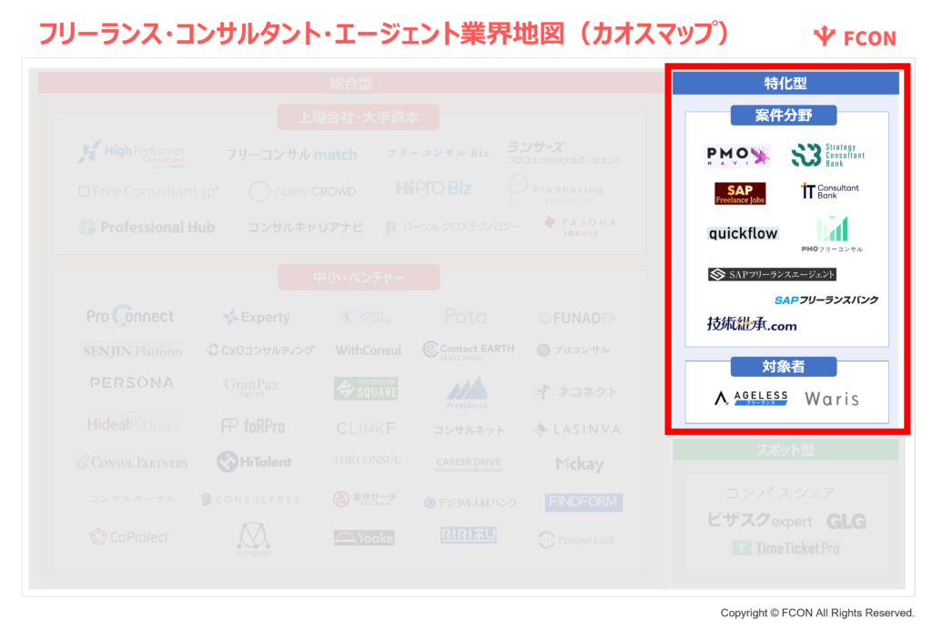Click the ランサーズ プロフェッショナルエージェント logo
Viewport: 932px width, 630px height.
point(564,153)
